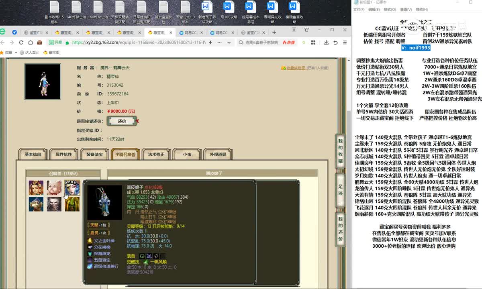Switch to 小孩 tab

click(187, 154)
